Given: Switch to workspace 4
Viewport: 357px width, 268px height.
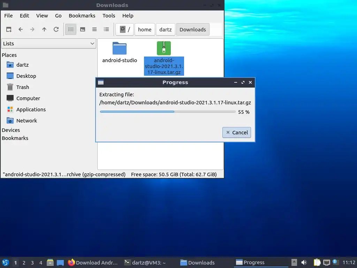Looking at the screenshot, I should click(x=41, y=263).
